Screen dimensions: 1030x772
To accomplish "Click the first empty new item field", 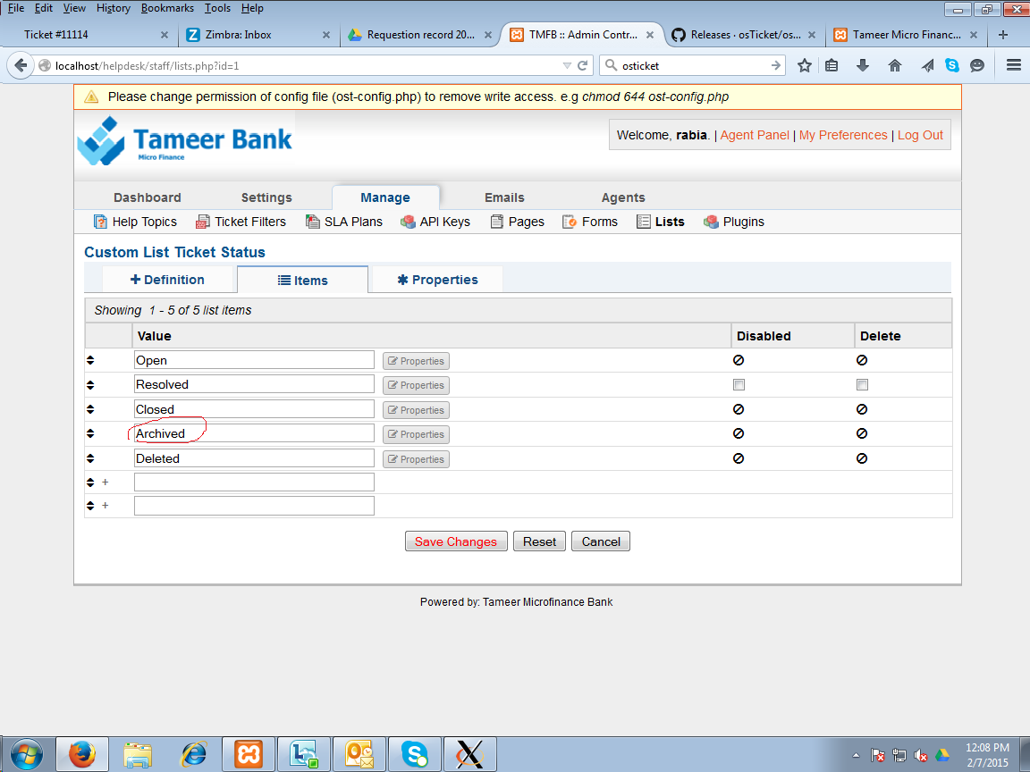I will [x=254, y=482].
